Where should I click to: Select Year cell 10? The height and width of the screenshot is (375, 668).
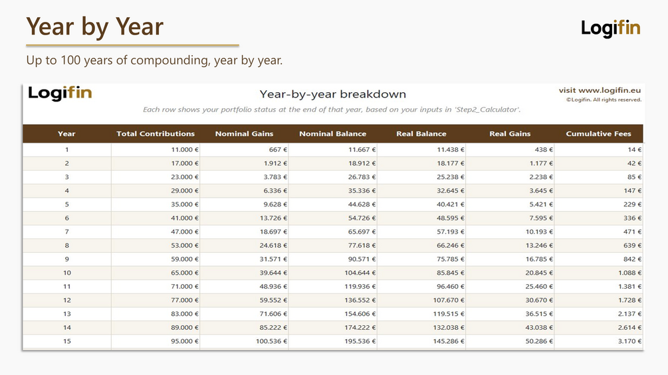click(67, 273)
